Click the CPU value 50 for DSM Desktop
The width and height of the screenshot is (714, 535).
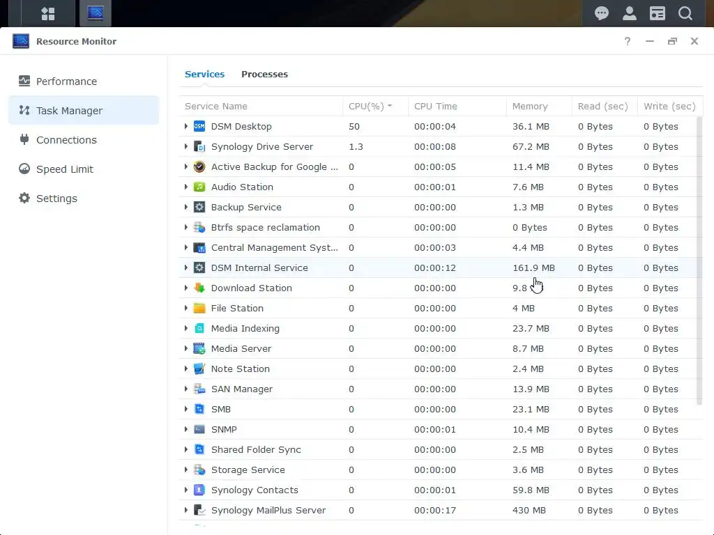[354, 127]
